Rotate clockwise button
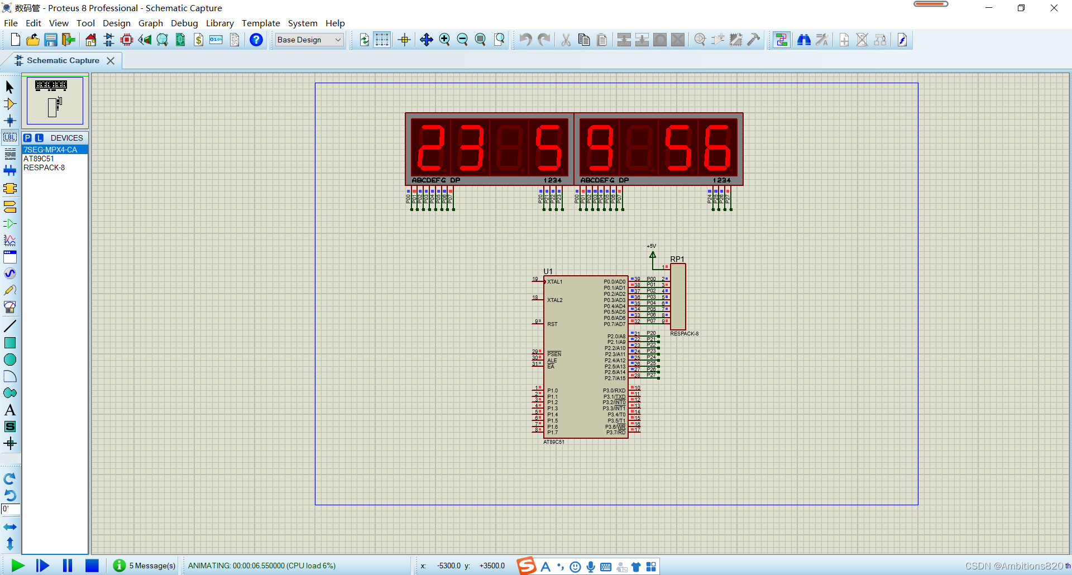This screenshot has width=1072, height=575. 10,479
